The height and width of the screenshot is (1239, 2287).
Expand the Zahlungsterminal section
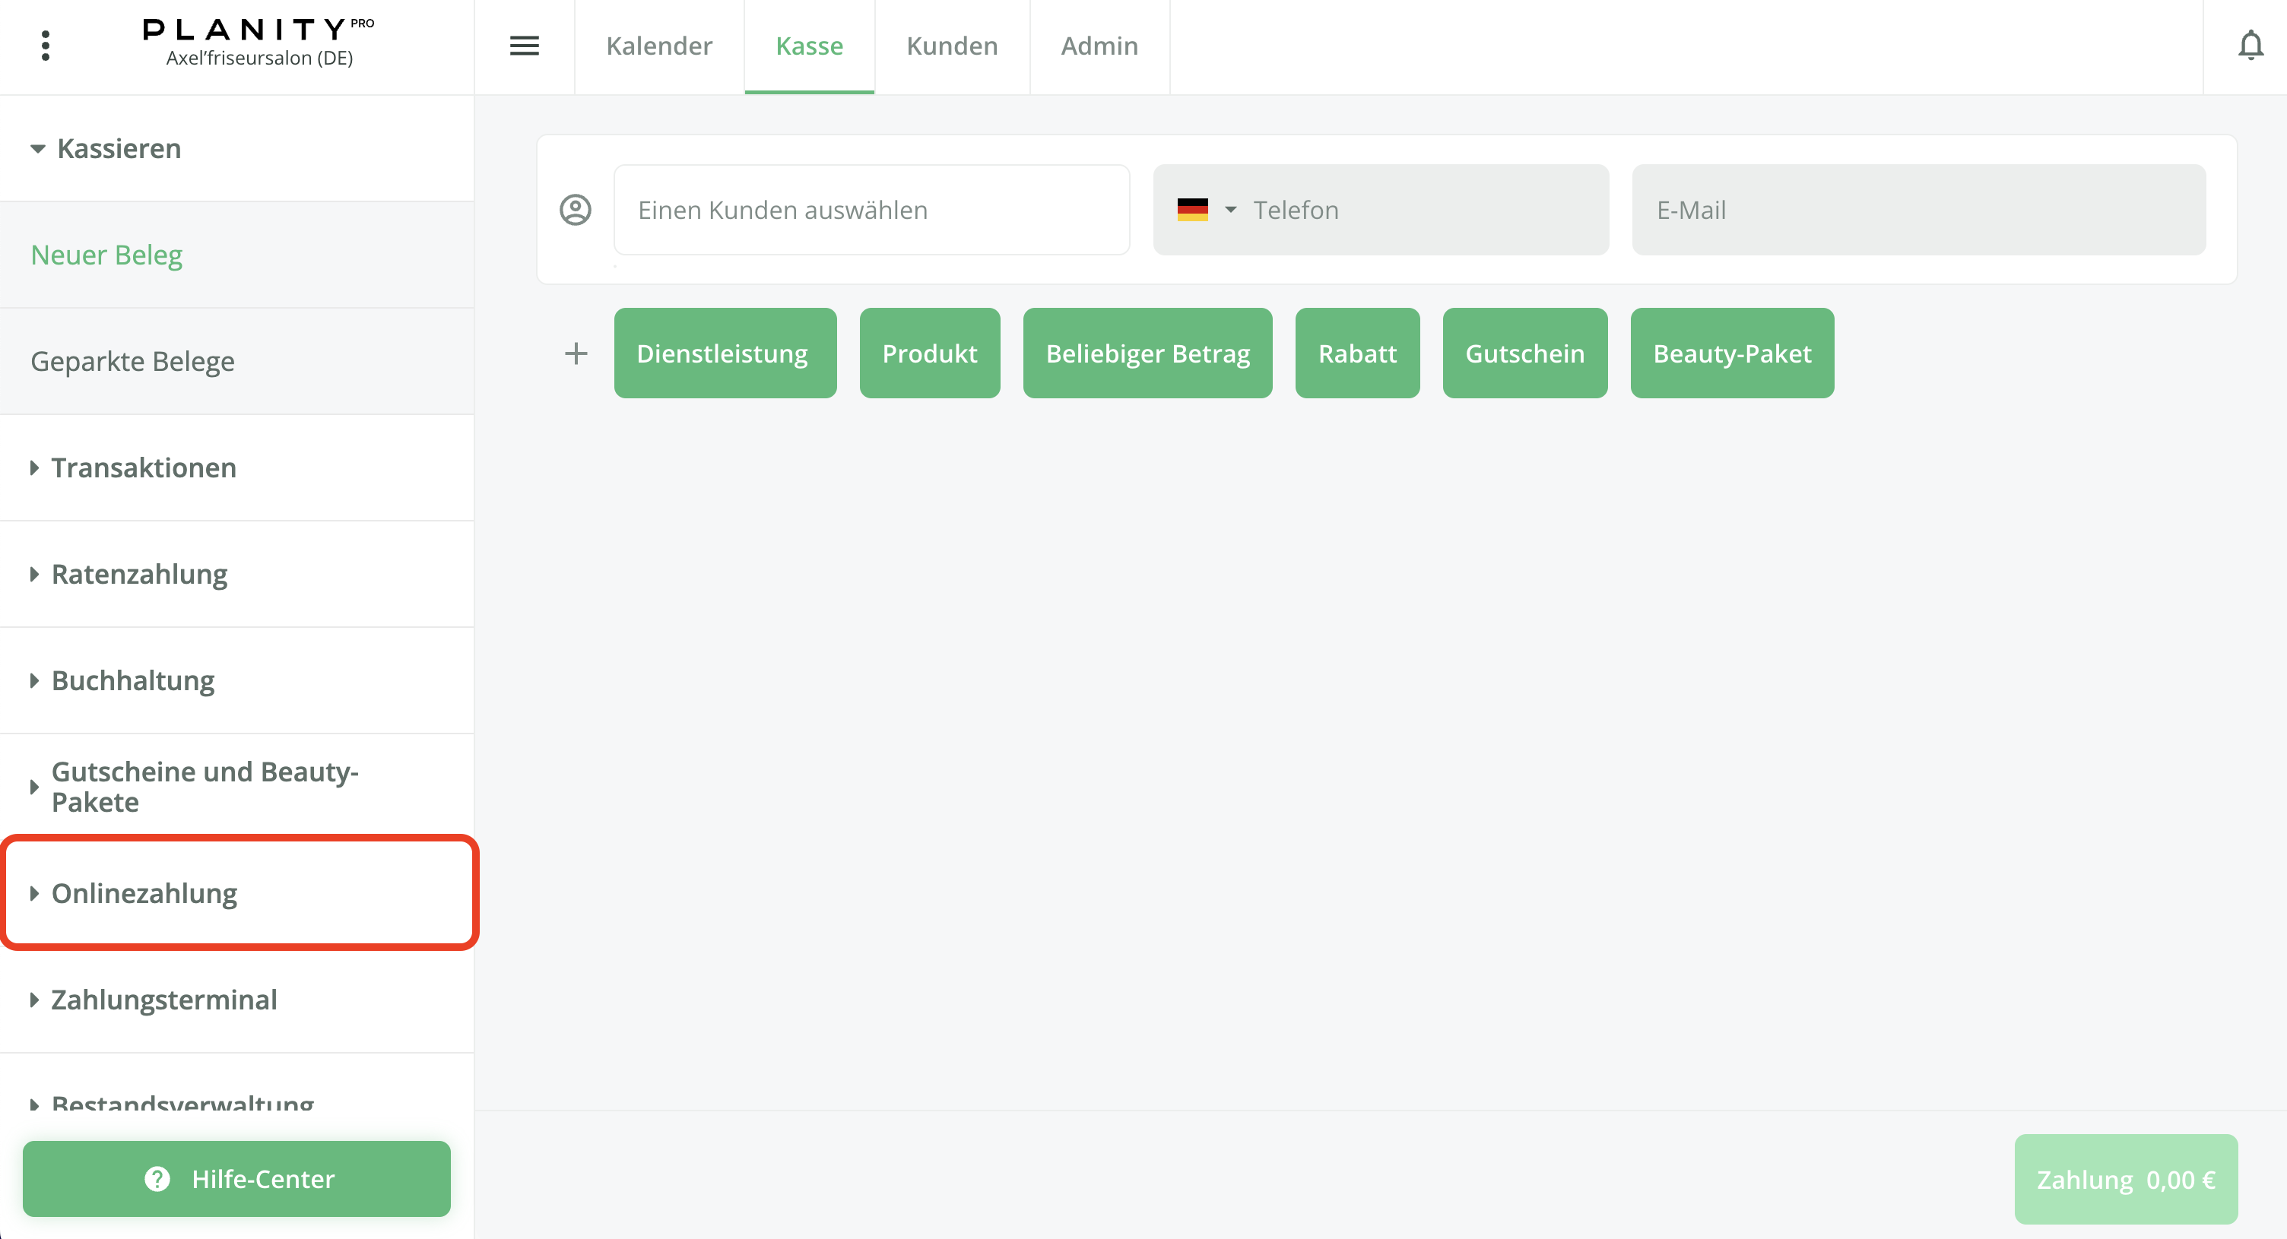163,1000
